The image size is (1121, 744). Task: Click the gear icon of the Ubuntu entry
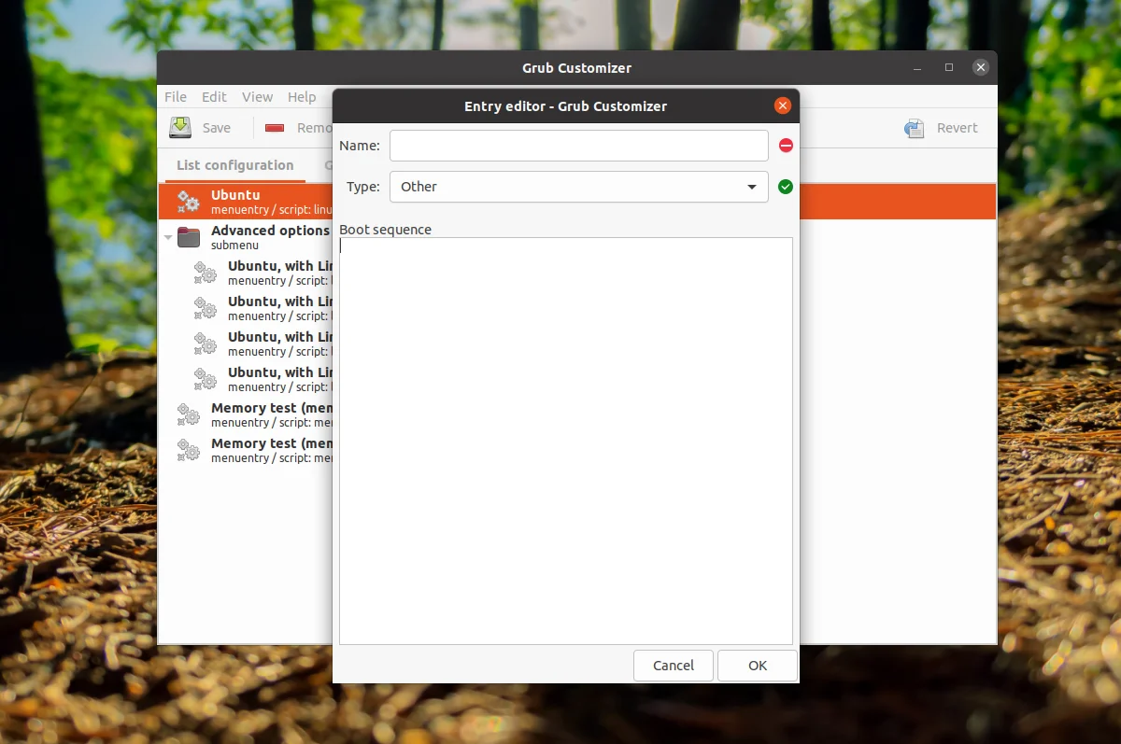coord(189,202)
